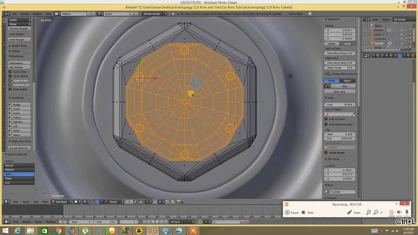Open the Delete dropdown in the tool shelf
Screen dimensions: 418x235
pyautogui.click(x=20, y=20)
